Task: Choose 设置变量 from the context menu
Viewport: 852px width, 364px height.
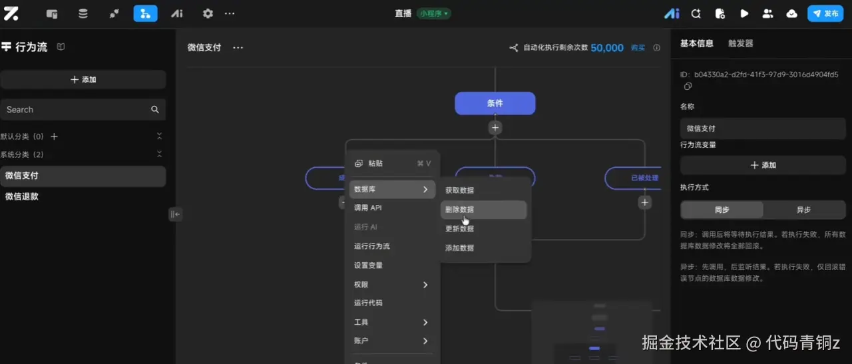Action: click(x=392, y=266)
